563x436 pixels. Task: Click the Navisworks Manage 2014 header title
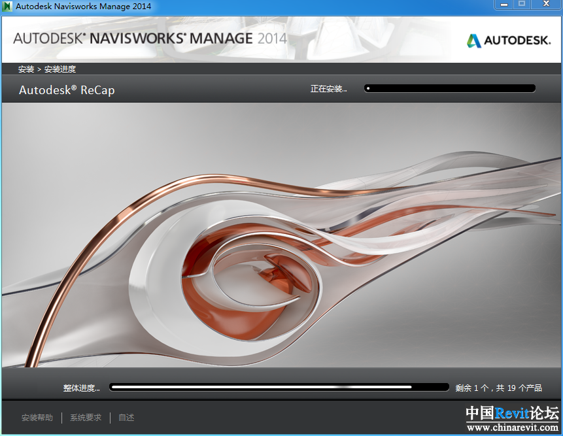coord(150,38)
